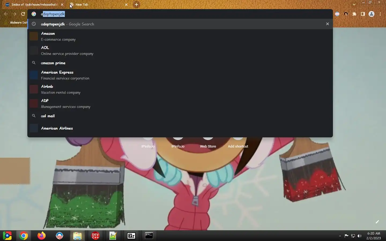Open the Windows Start orb on the taskbar
386x241 pixels.
coord(7,236)
